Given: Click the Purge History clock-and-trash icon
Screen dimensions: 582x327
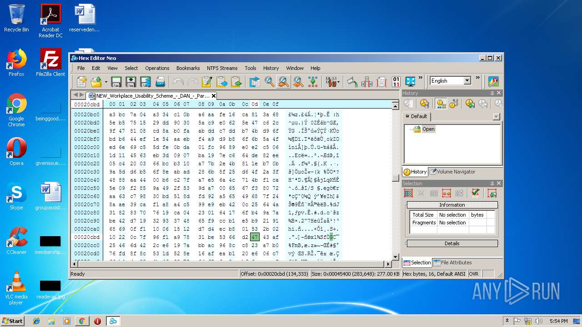Looking at the screenshot, I should coord(425,104).
